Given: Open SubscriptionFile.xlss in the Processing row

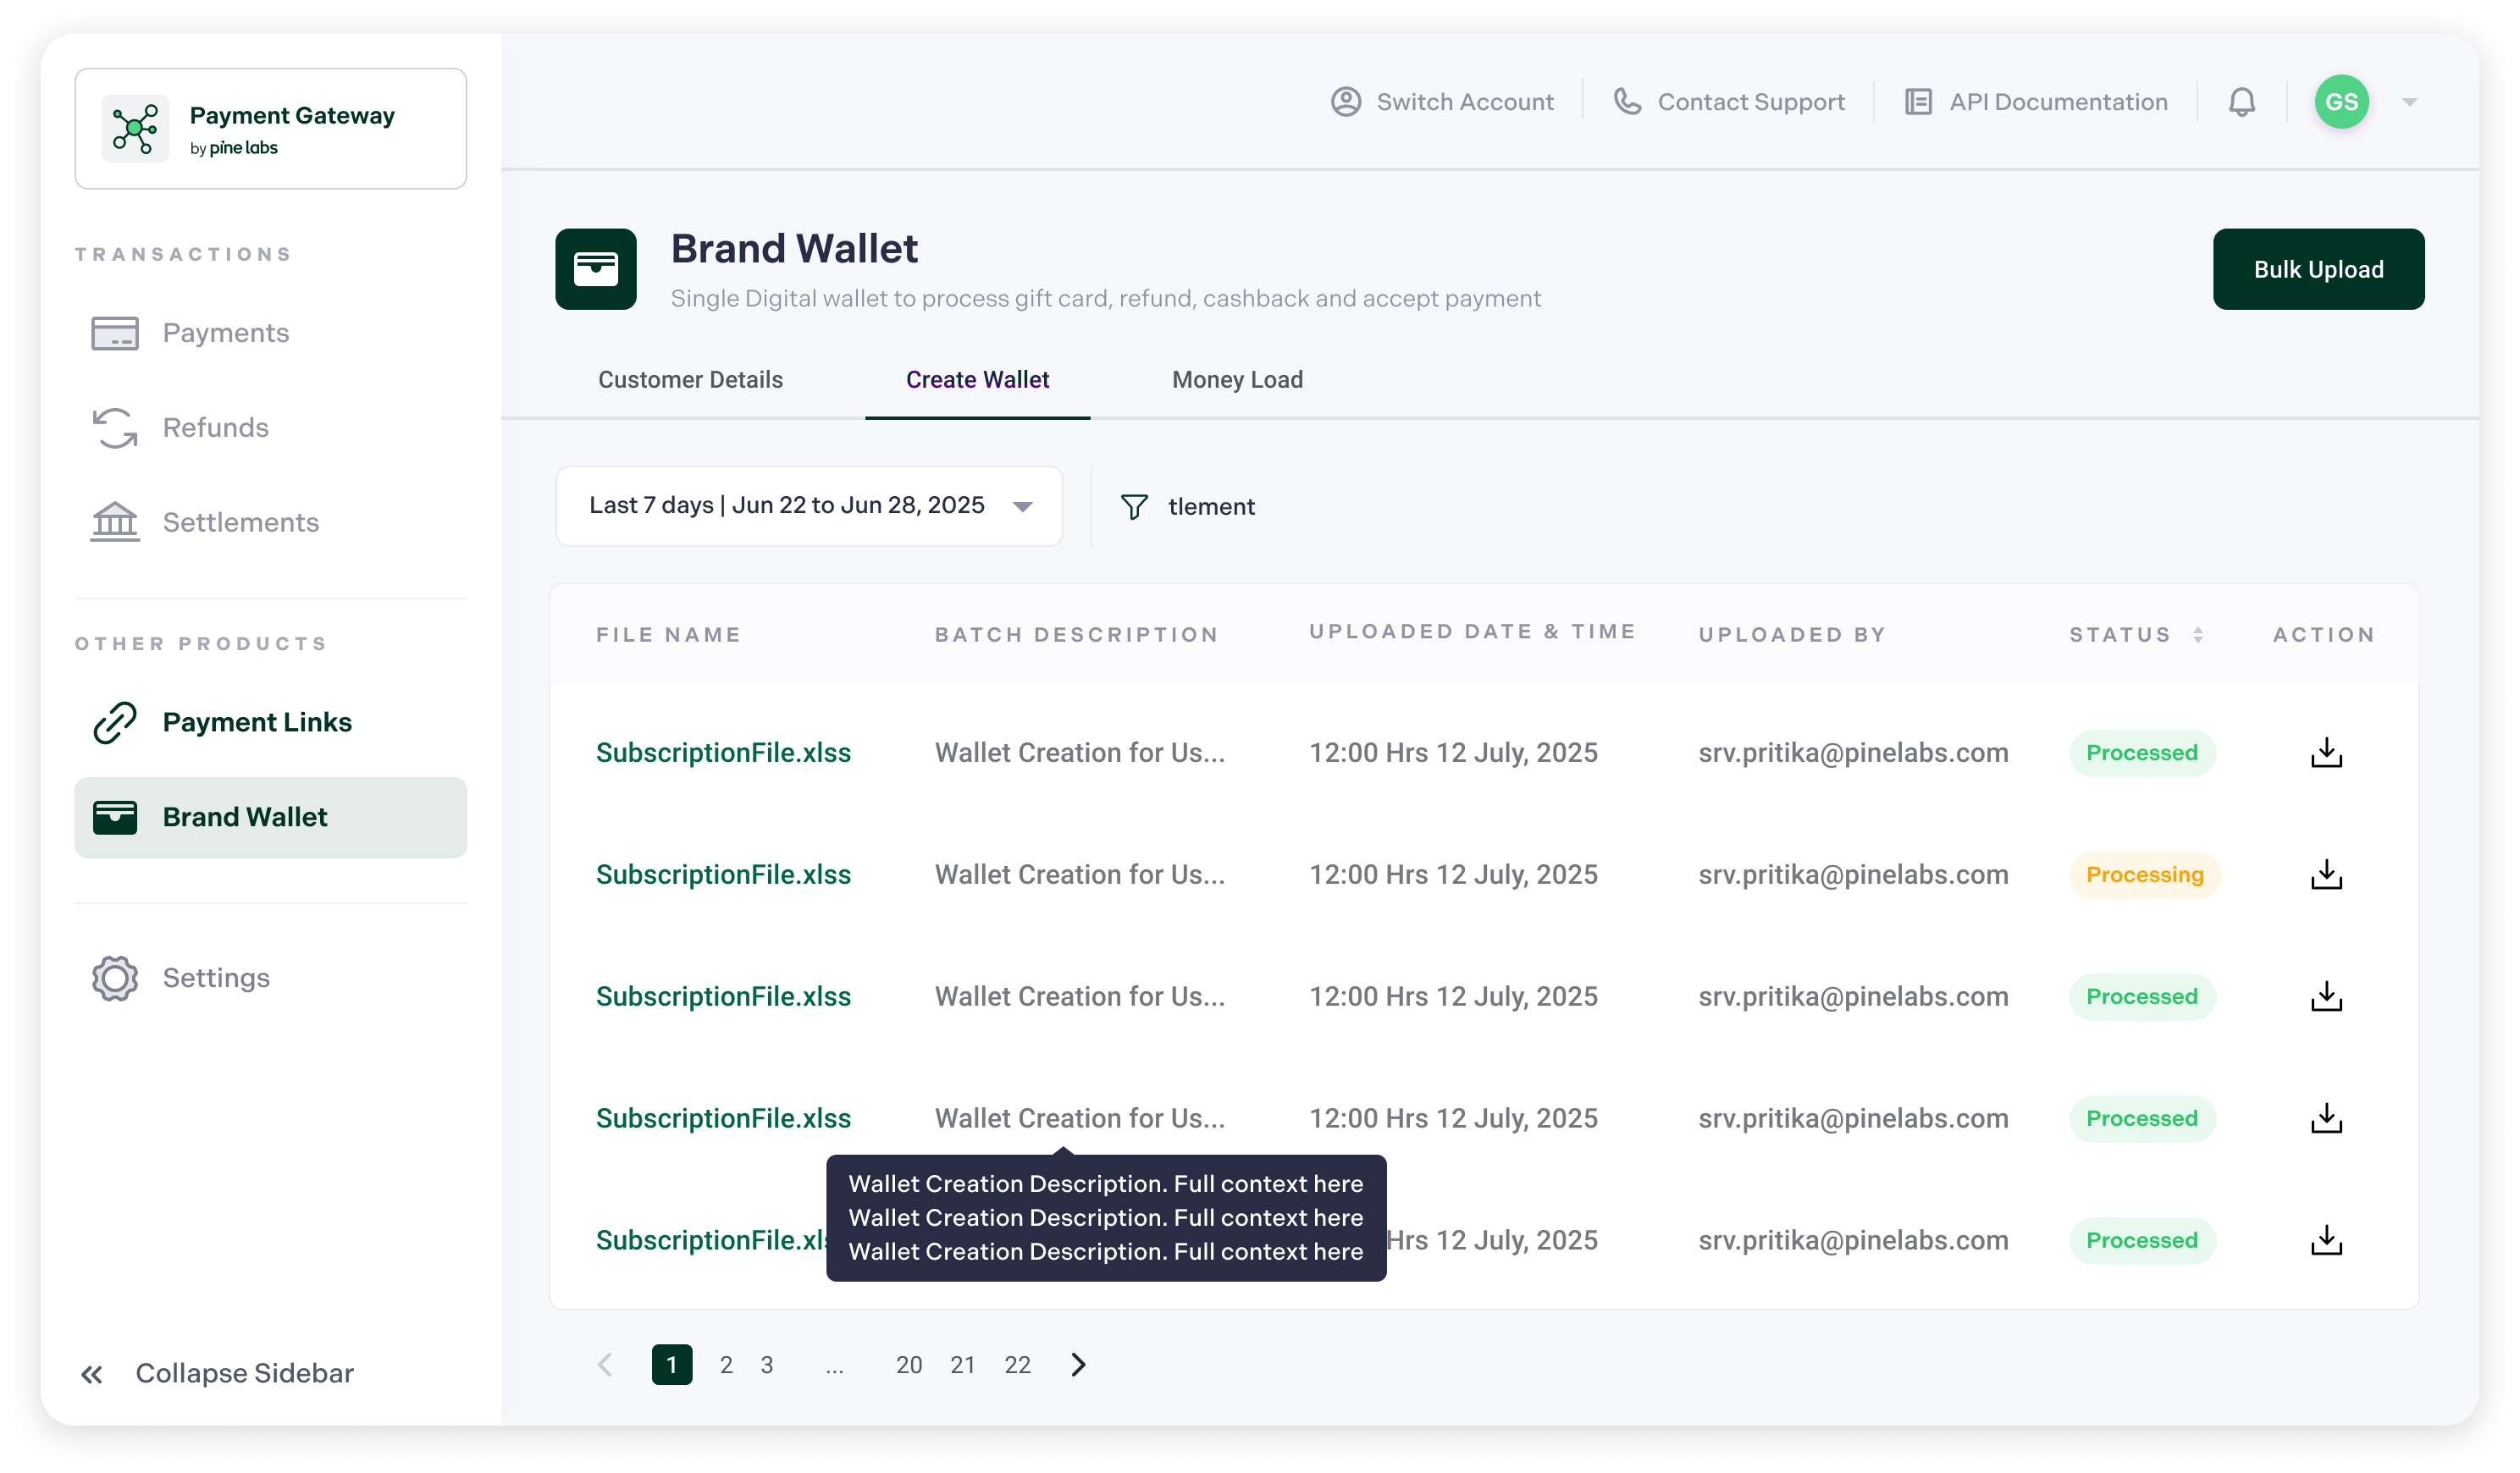Looking at the screenshot, I should coord(723,875).
